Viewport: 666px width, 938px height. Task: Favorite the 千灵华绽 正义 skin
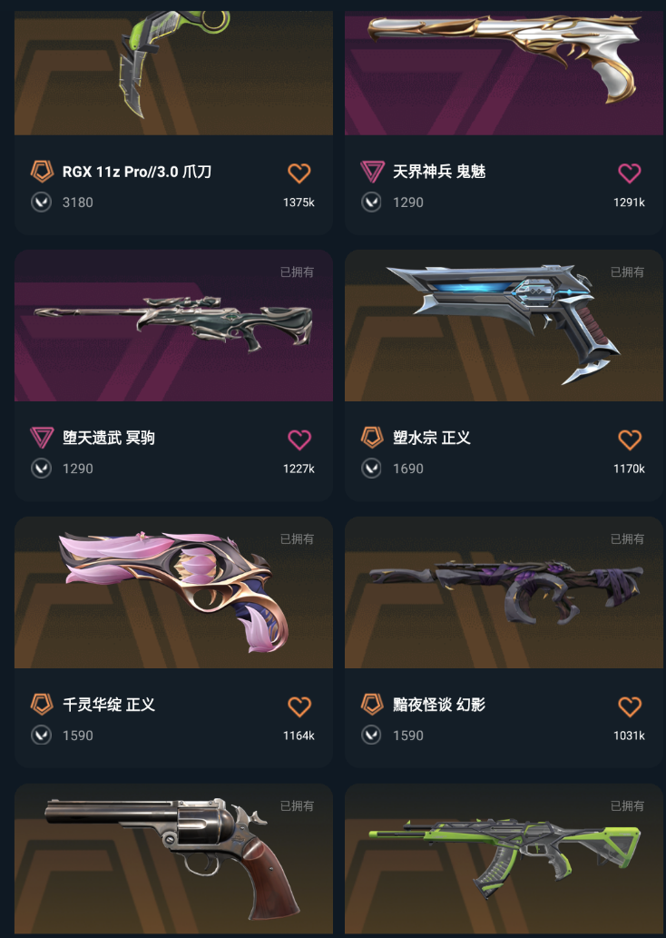(299, 706)
